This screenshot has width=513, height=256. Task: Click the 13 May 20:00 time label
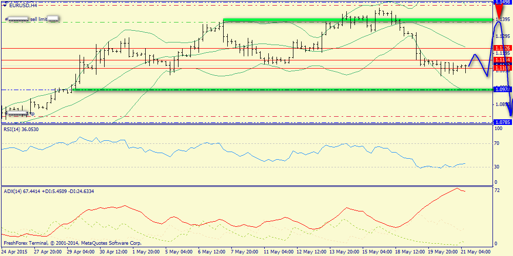pos(343,252)
